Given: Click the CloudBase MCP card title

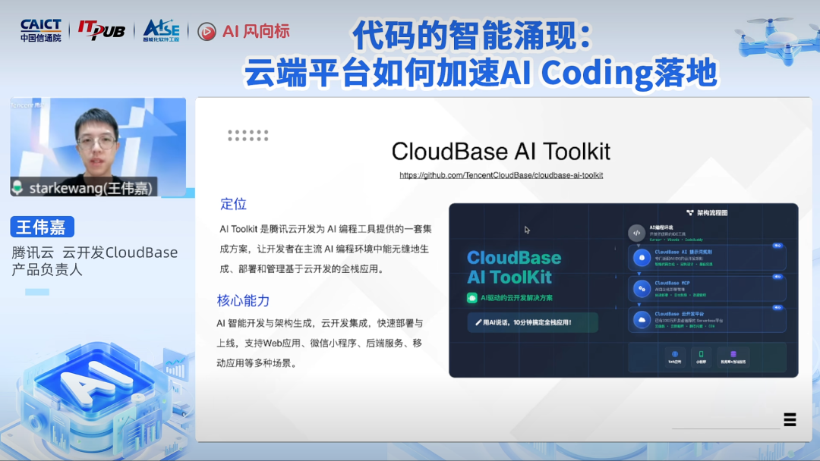Looking at the screenshot, I should coord(673,283).
